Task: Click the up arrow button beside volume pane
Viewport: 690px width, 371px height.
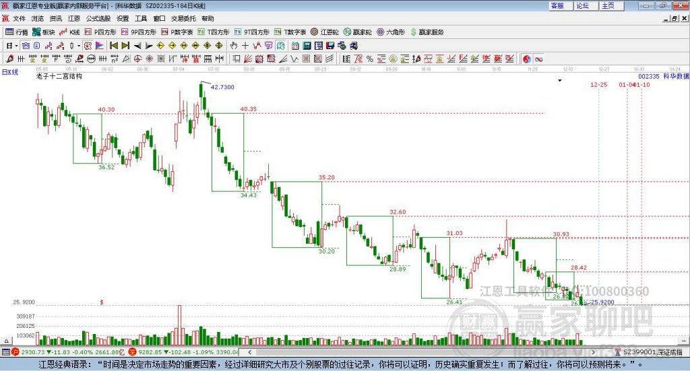Action: click(6, 341)
